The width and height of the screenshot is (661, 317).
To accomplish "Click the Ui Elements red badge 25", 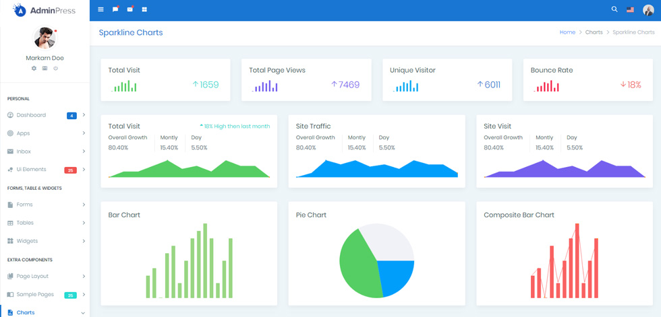I will 70,170.
